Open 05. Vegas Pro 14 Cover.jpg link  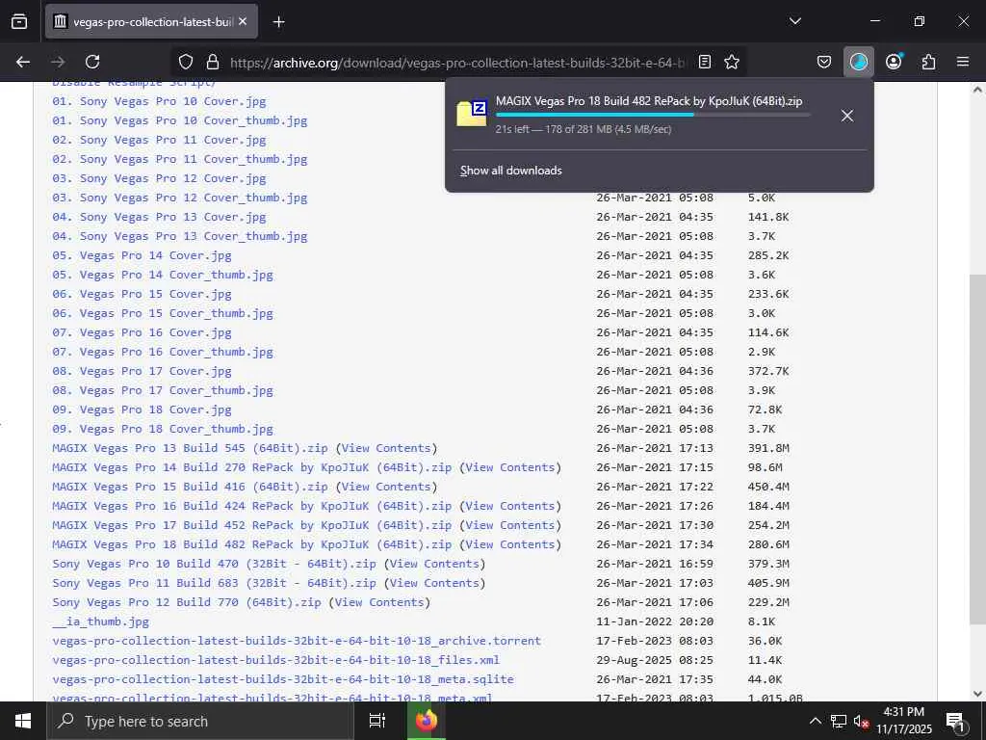[x=143, y=255]
